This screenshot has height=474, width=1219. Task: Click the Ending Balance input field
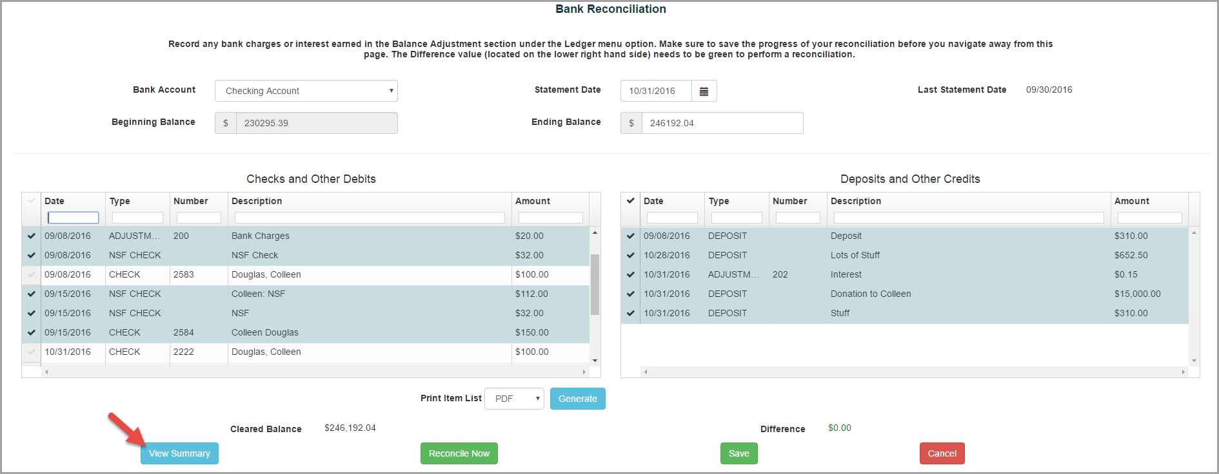pyautogui.click(x=722, y=123)
